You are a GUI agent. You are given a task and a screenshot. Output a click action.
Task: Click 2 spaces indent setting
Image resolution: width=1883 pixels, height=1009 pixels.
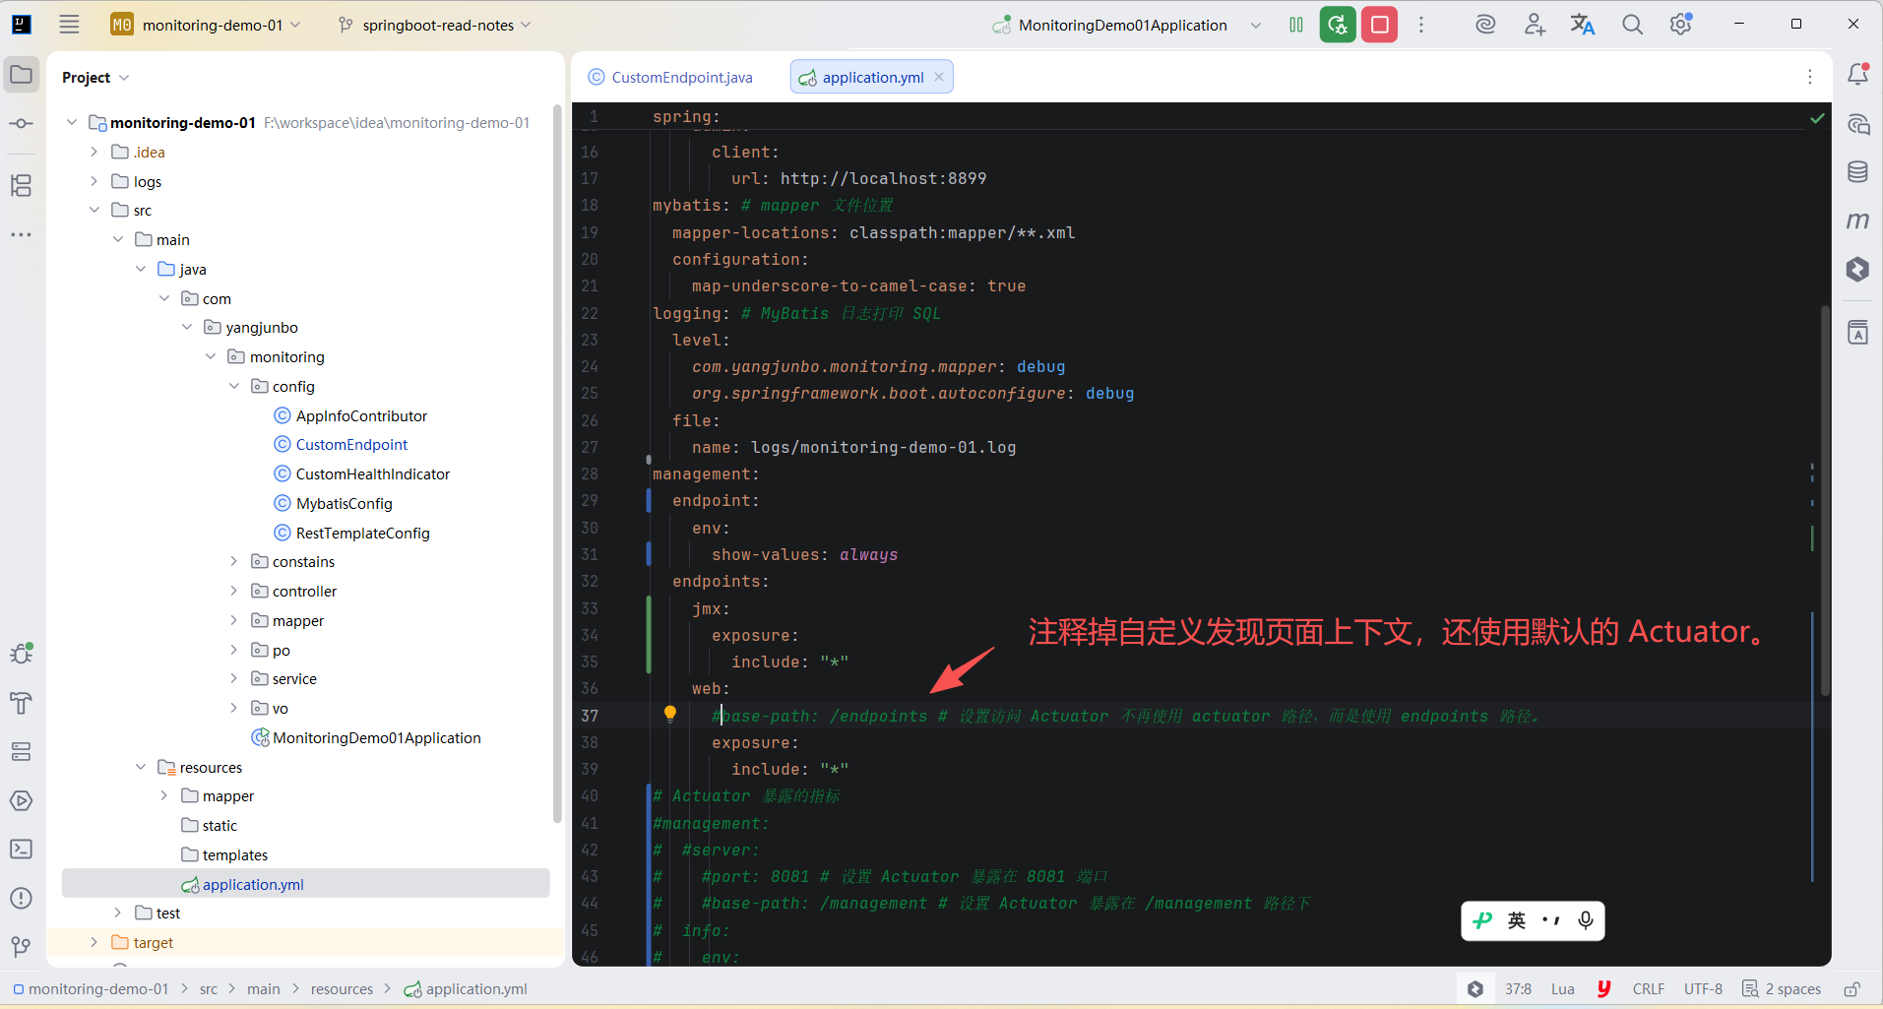click(x=1782, y=988)
